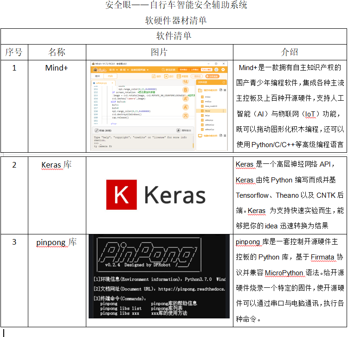Click the 介绍 column header
The image size is (348, 337).
tap(290, 52)
